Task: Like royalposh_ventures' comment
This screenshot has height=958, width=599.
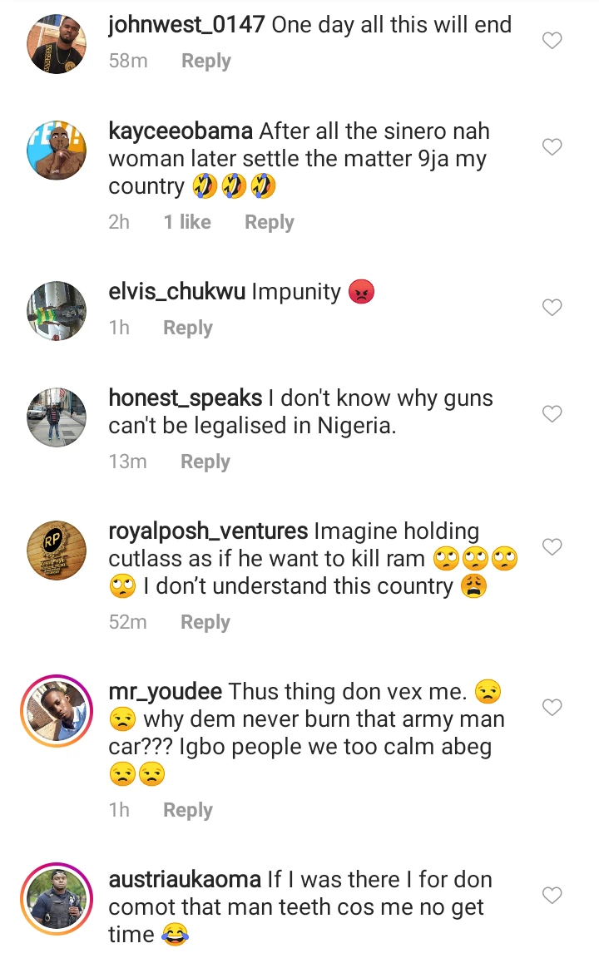Action: tap(552, 546)
